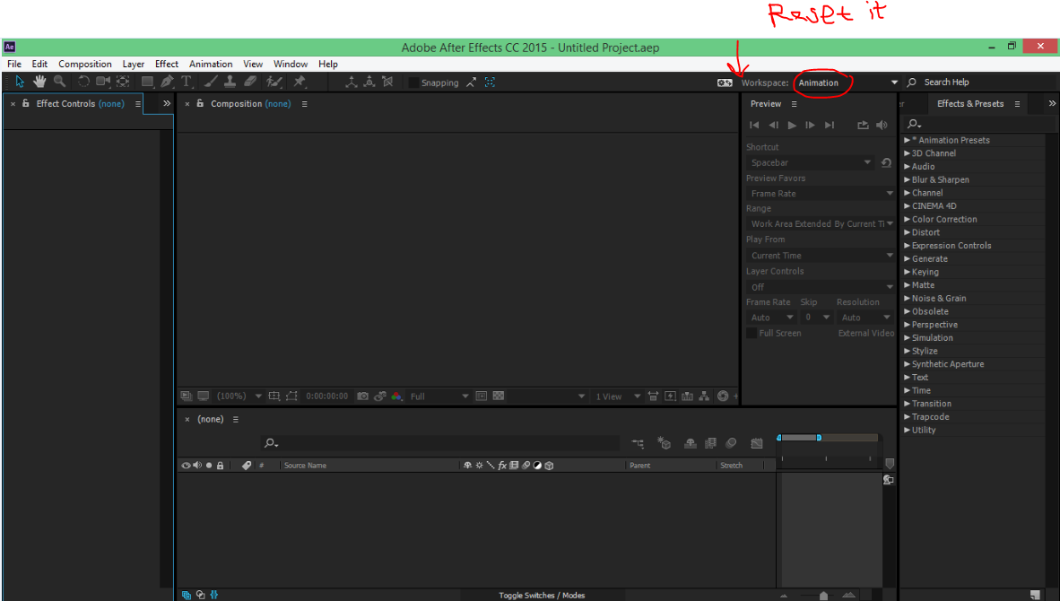This screenshot has height=601, width=1060.
Task: Open the Current Time play from dropdown
Action: click(821, 256)
